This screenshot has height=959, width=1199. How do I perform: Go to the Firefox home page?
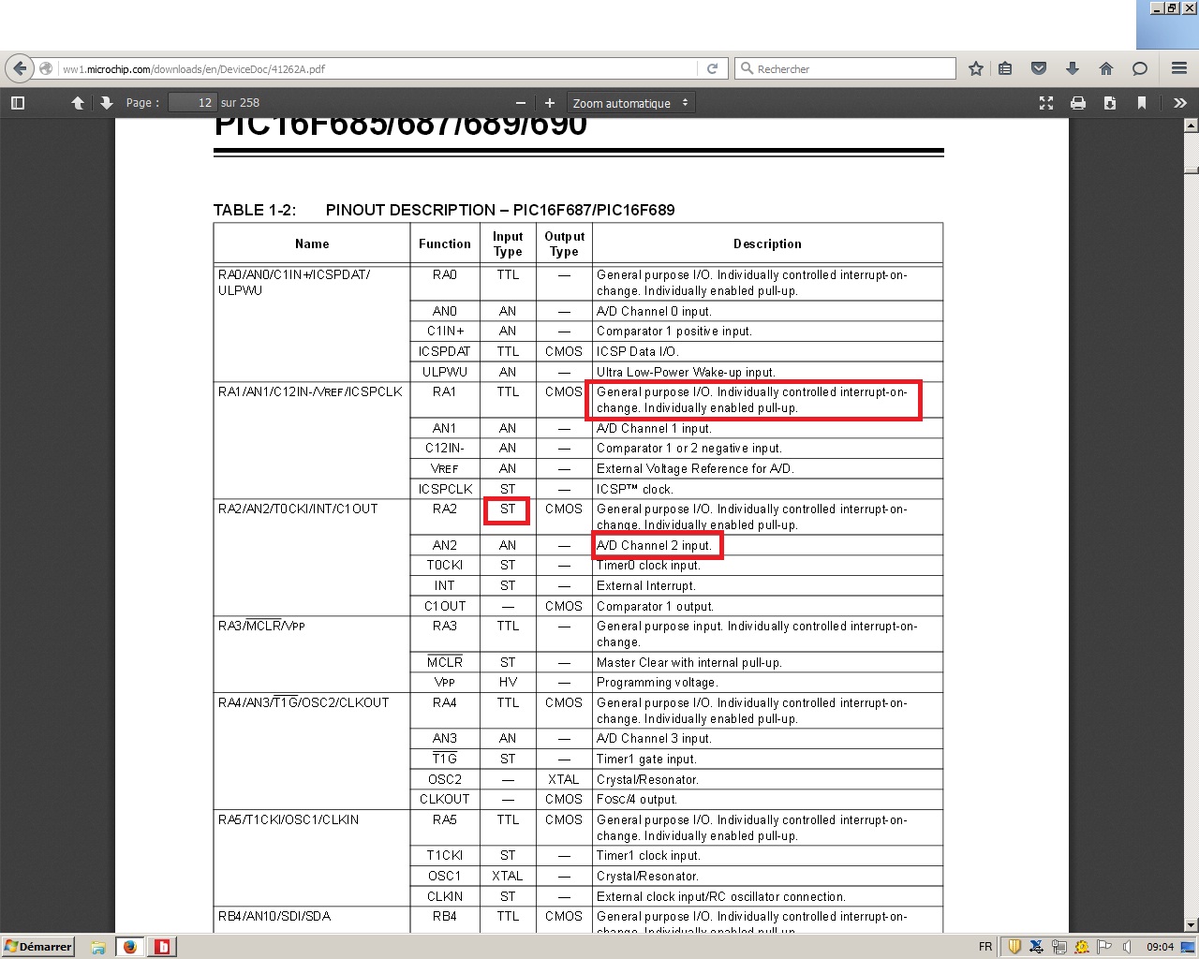coord(1106,68)
